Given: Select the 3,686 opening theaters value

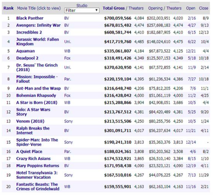Looking at the screenshot, I should [178, 102].
